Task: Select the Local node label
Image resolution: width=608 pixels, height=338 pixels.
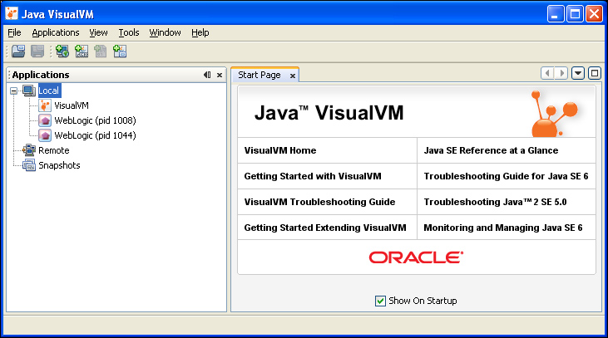Action: click(x=49, y=91)
